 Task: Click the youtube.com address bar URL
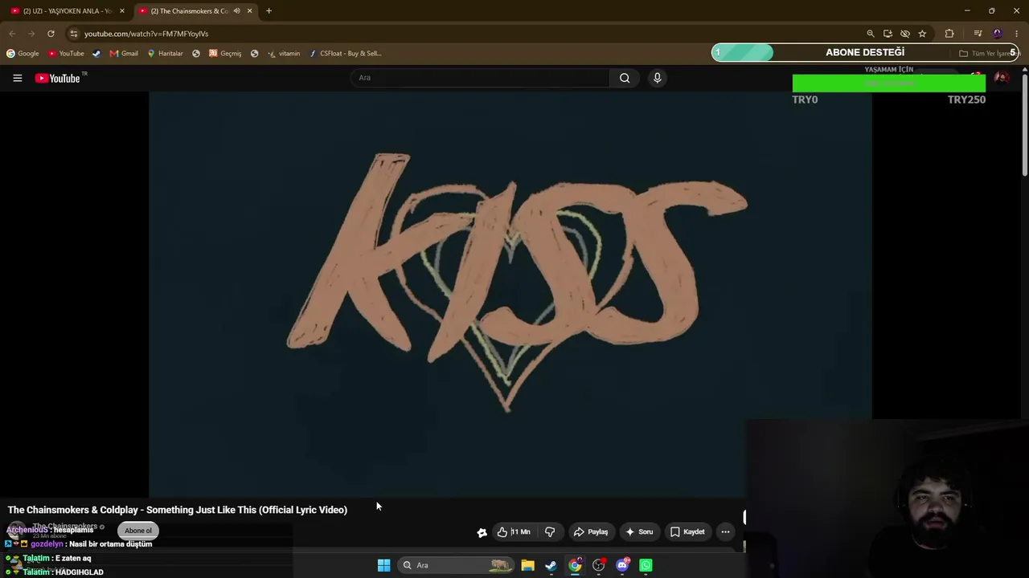(146, 34)
